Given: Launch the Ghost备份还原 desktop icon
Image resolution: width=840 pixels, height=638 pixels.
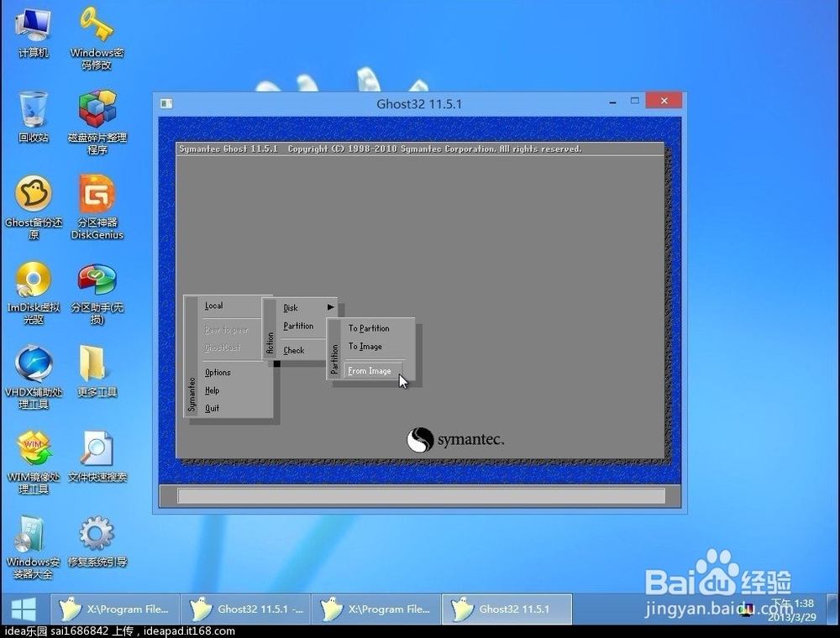Looking at the screenshot, I should [34, 207].
